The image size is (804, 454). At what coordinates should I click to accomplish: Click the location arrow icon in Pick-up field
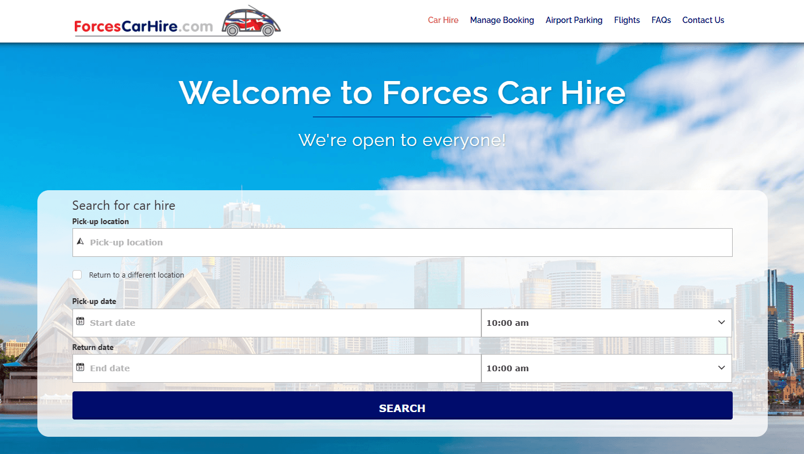[x=80, y=242]
